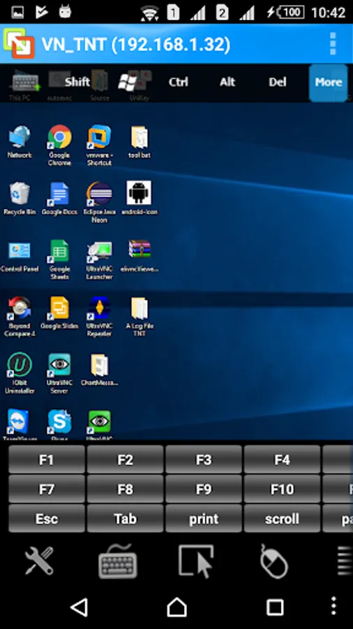Launch the Skype shortcut
The image size is (353, 629).
click(x=59, y=424)
